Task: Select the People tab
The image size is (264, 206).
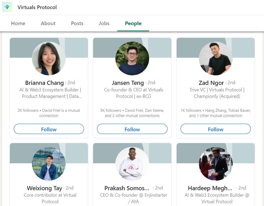Action: click(x=133, y=23)
